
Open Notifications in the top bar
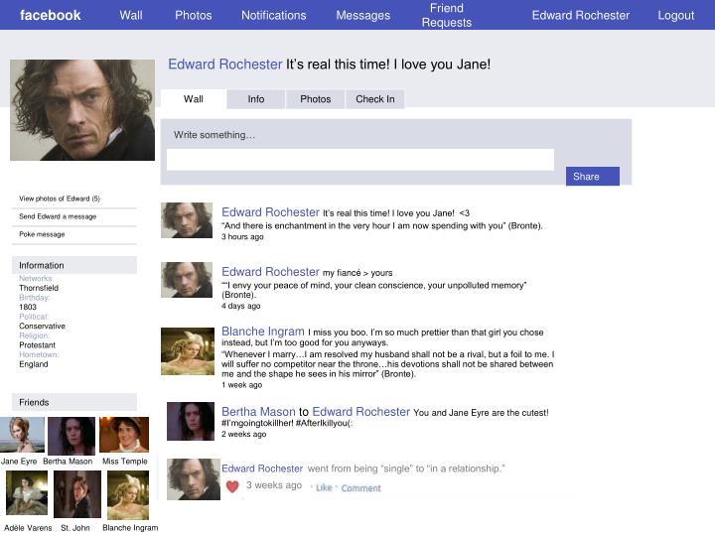click(274, 15)
